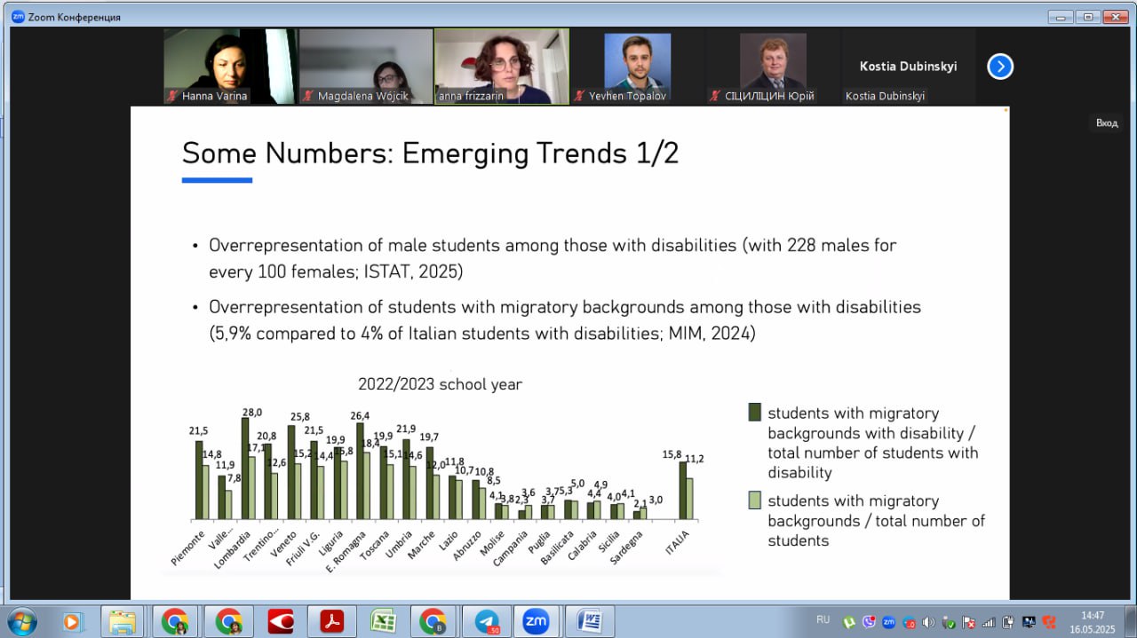Click the Вход button on the right
This screenshot has height=638, width=1137.
coord(1106,123)
